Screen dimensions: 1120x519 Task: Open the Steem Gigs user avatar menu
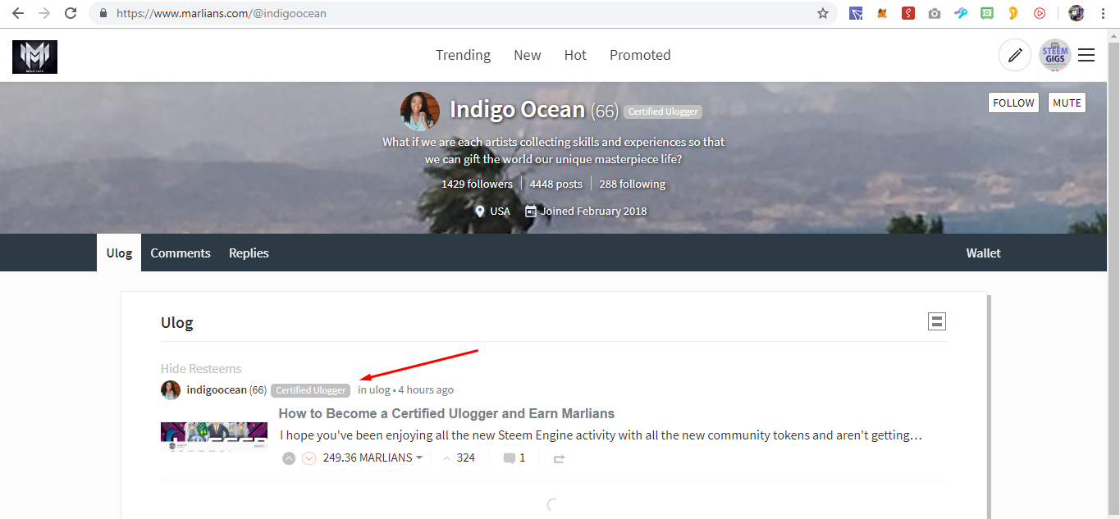(x=1055, y=55)
